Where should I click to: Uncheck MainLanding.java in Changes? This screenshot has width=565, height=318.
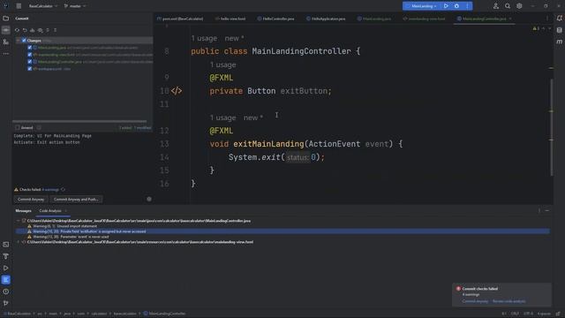[x=29, y=48]
